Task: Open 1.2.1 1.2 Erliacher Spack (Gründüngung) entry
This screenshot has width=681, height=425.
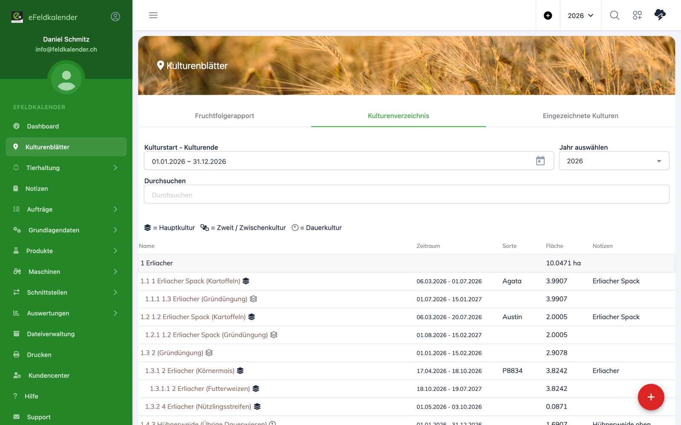Action: (206, 335)
